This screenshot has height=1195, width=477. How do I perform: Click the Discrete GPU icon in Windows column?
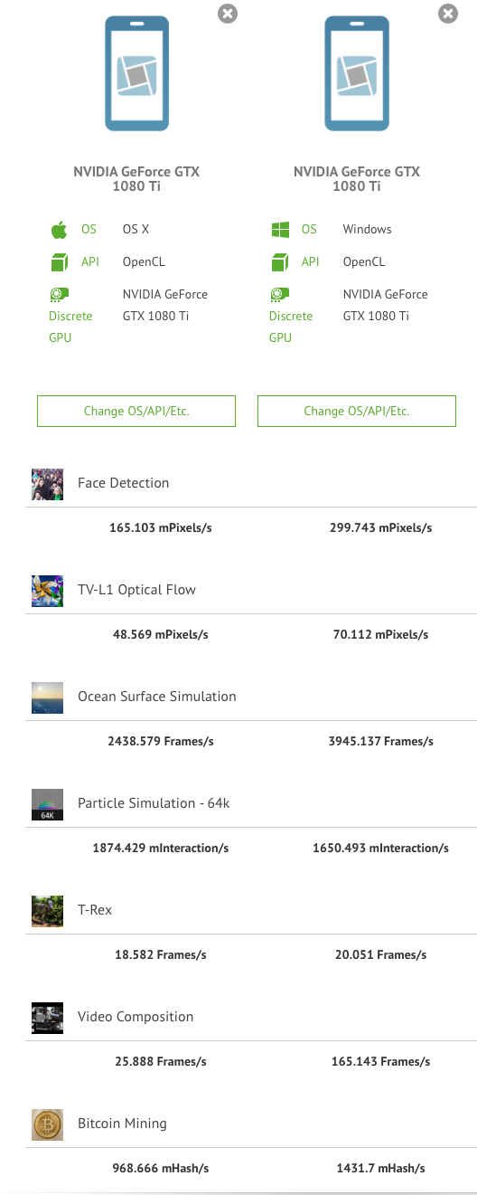[280, 294]
